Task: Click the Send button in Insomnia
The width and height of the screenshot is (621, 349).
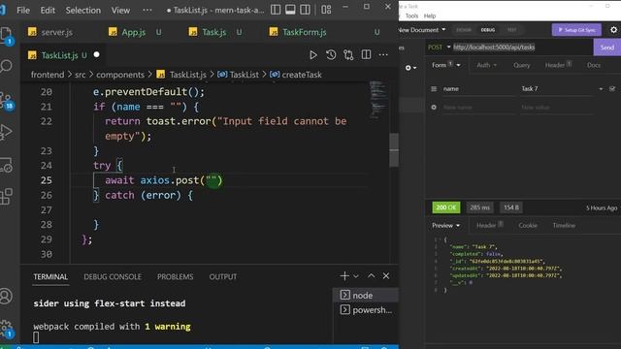Action: (607, 48)
